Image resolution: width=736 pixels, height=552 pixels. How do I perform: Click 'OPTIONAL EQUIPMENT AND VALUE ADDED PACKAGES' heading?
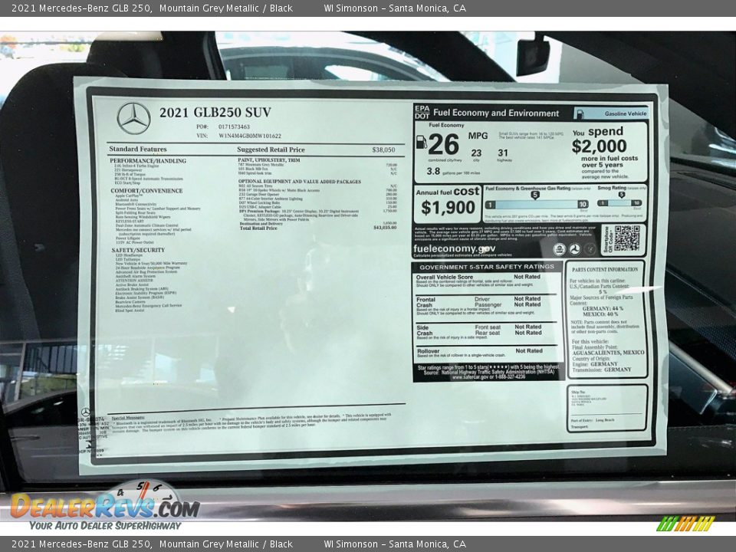click(300, 181)
